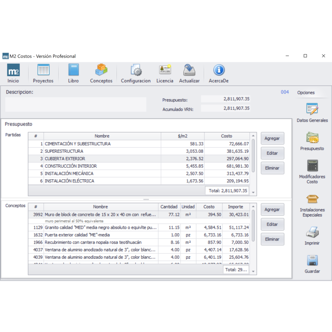Select the Inicio toolbar icon
Screen dimensions: 332x332
(x=13, y=73)
